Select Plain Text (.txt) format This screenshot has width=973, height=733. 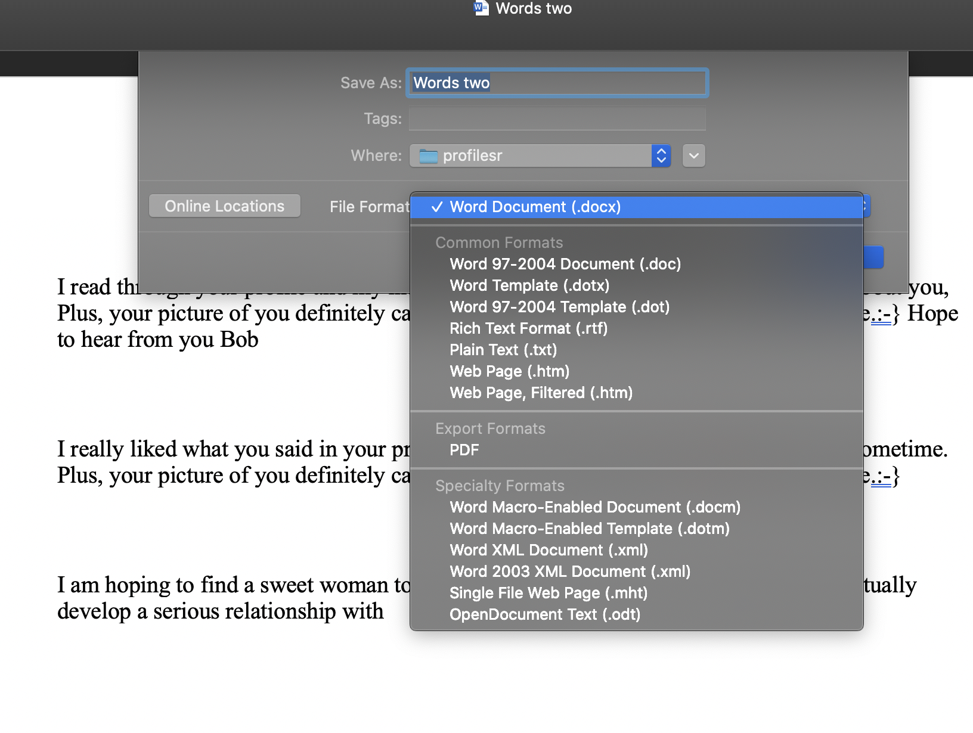click(637, 350)
